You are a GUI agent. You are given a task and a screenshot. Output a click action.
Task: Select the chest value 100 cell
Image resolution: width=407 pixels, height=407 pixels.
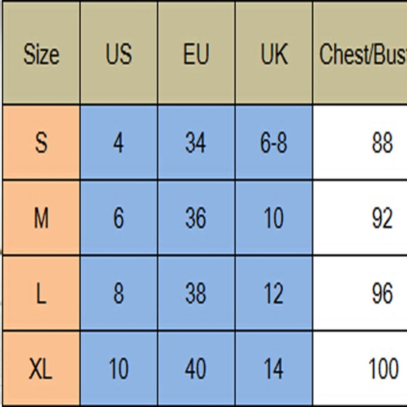coord(360,368)
